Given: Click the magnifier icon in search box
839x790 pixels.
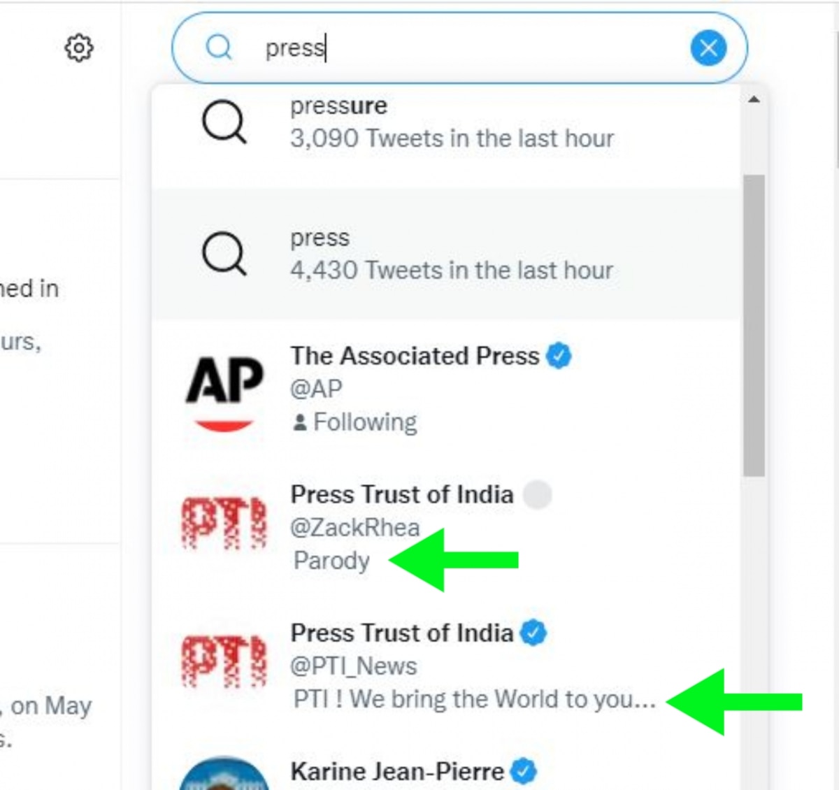Looking at the screenshot, I should [219, 48].
